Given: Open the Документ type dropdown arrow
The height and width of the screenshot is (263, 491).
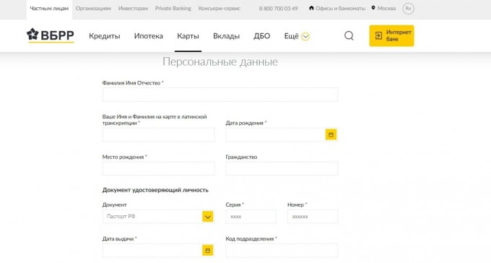Looking at the screenshot, I should pyautogui.click(x=208, y=216).
